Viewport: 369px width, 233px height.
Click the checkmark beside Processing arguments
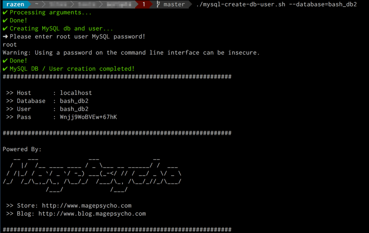4,12
